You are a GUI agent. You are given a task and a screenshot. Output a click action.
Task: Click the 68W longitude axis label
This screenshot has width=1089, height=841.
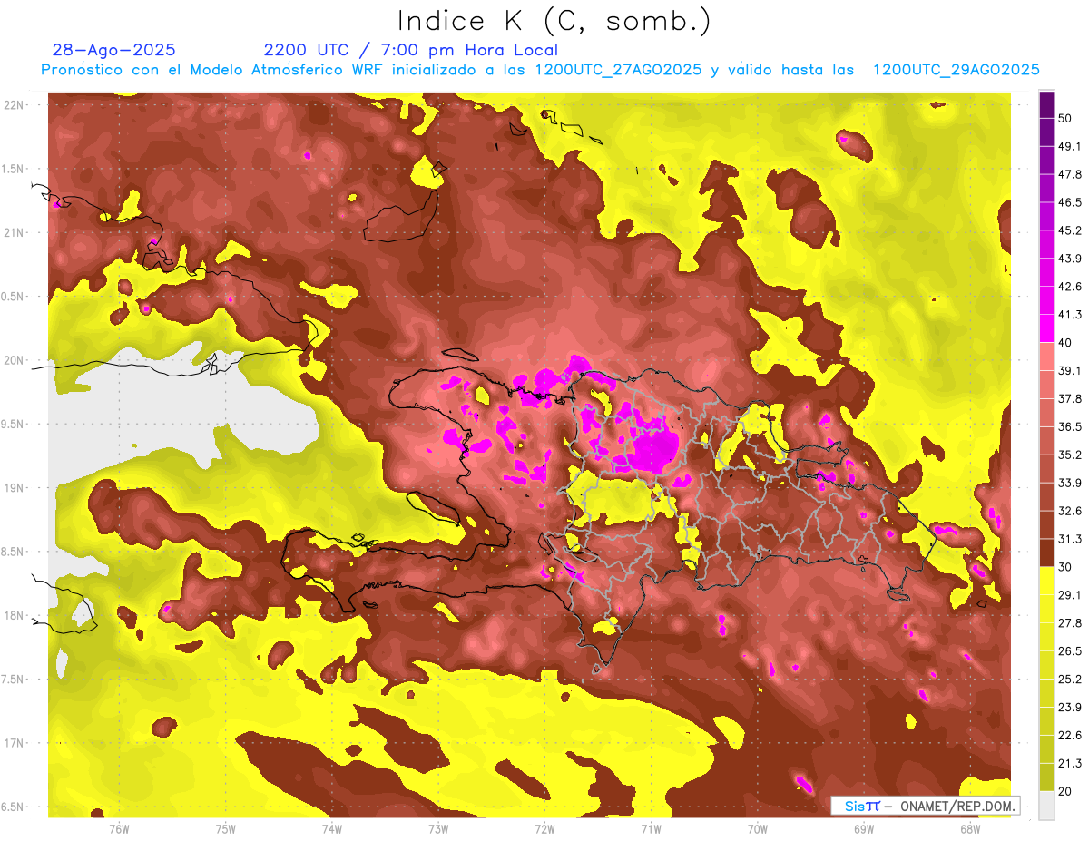pyautogui.click(x=969, y=828)
